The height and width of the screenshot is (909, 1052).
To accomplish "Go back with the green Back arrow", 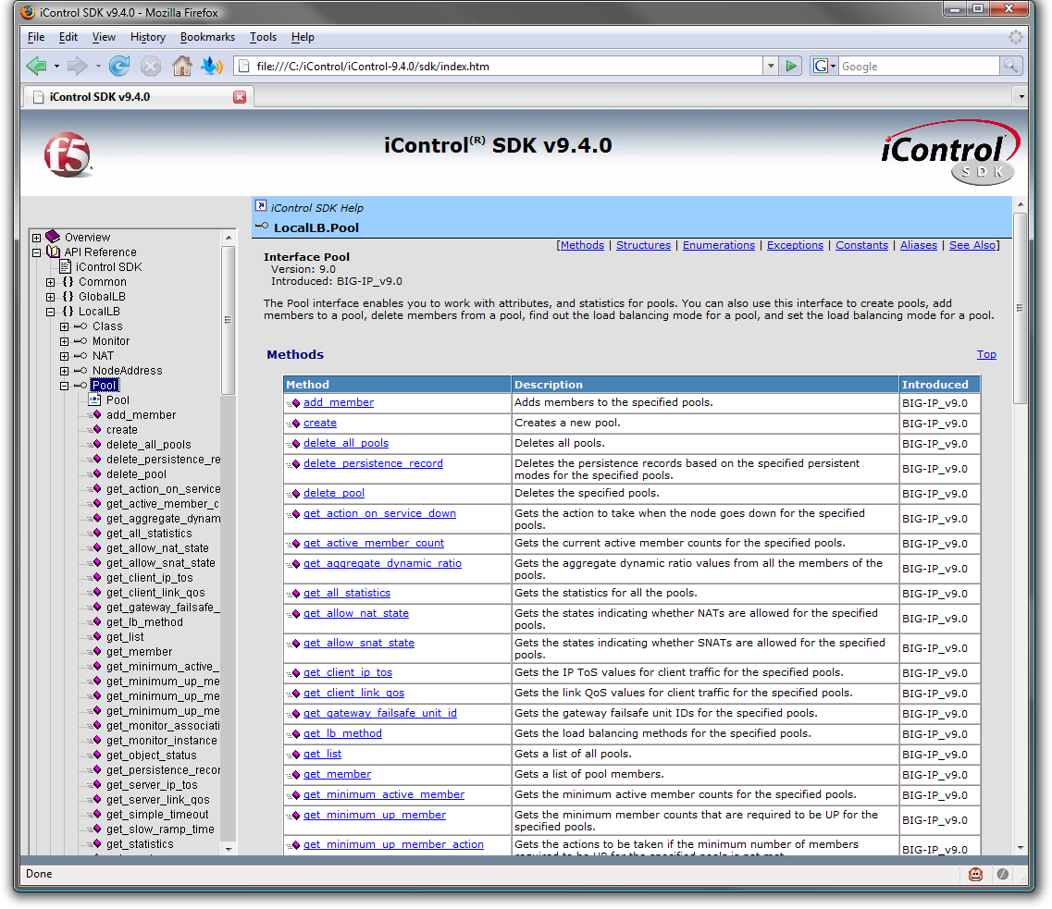I will pyautogui.click(x=36, y=66).
